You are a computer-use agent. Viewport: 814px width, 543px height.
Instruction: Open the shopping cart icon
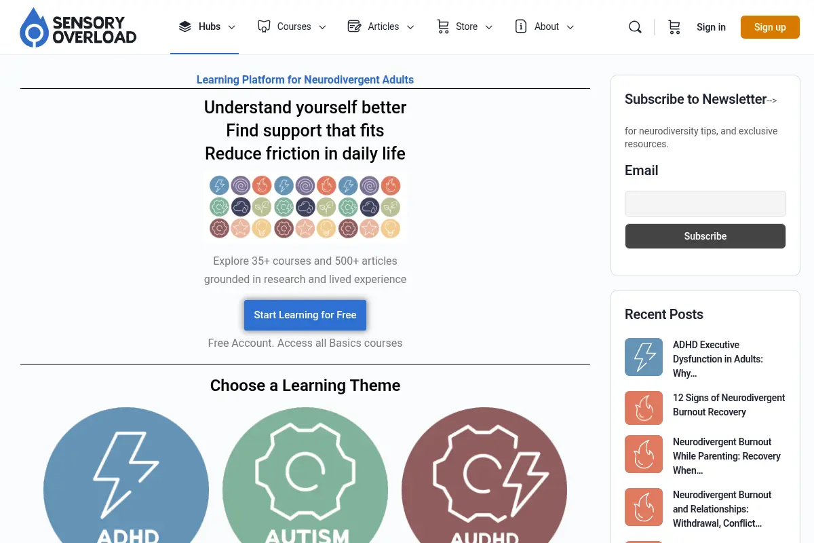coord(674,27)
